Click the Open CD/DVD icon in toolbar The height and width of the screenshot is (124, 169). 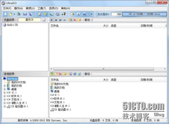(x=19, y=14)
